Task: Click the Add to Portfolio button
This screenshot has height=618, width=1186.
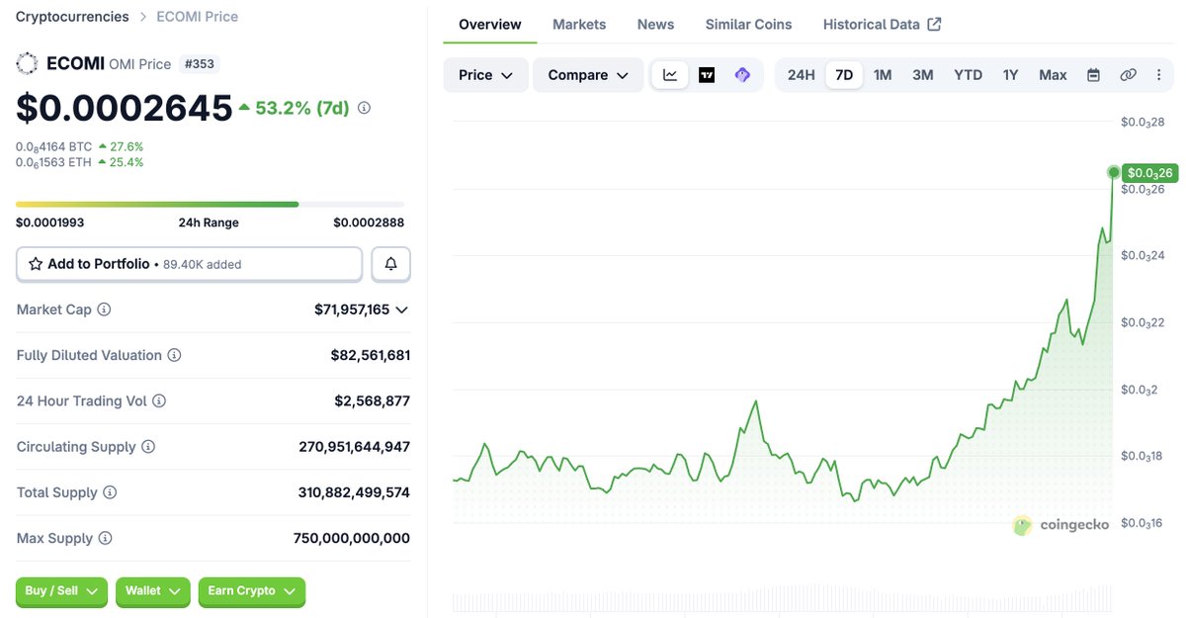Action: pos(189,264)
